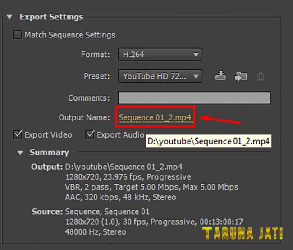Click the 1280x720, 23.976 fps, Progressive line

click(x=128, y=177)
